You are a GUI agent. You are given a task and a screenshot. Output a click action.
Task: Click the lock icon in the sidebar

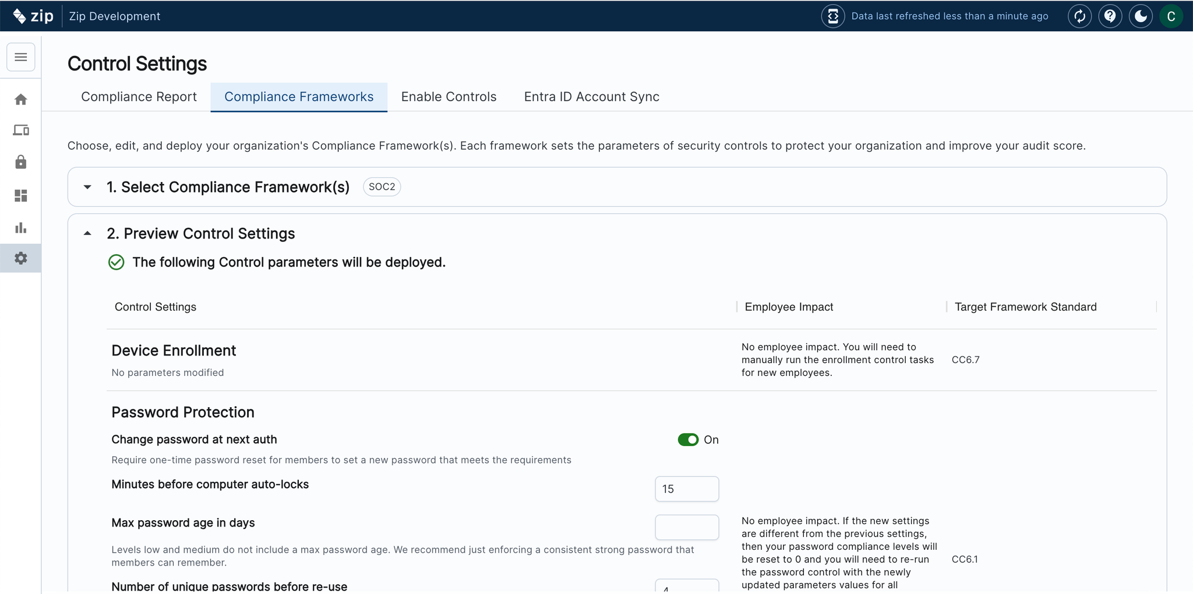(21, 162)
